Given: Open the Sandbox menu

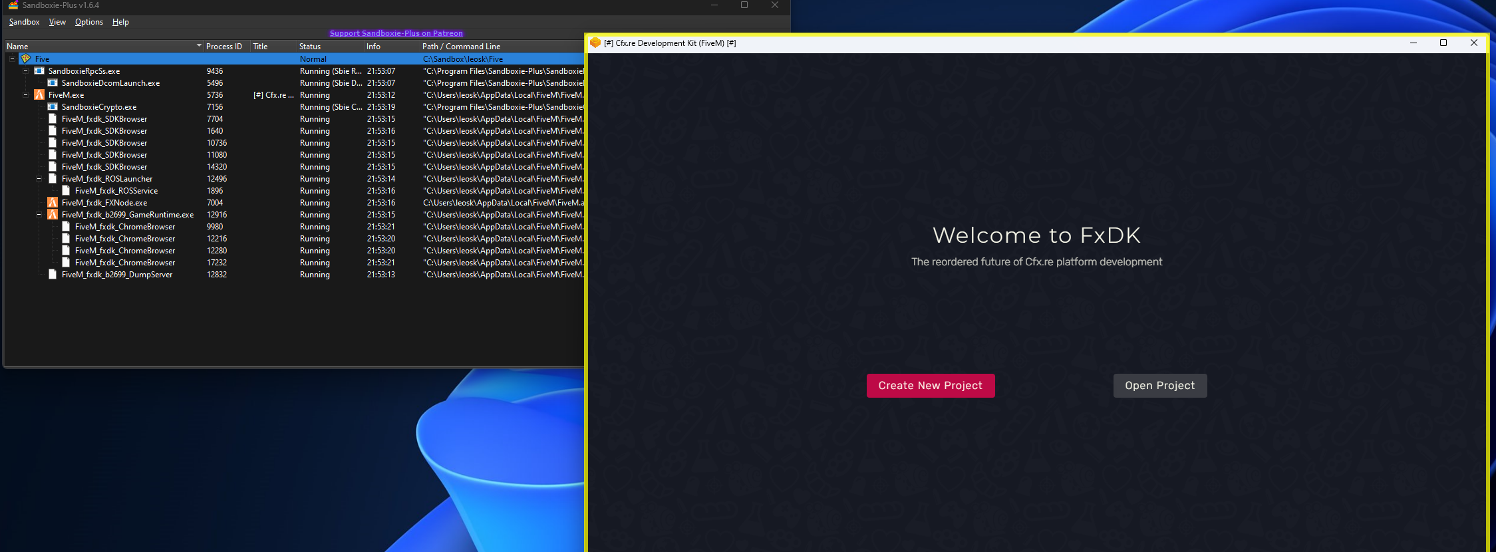Looking at the screenshot, I should [24, 22].
